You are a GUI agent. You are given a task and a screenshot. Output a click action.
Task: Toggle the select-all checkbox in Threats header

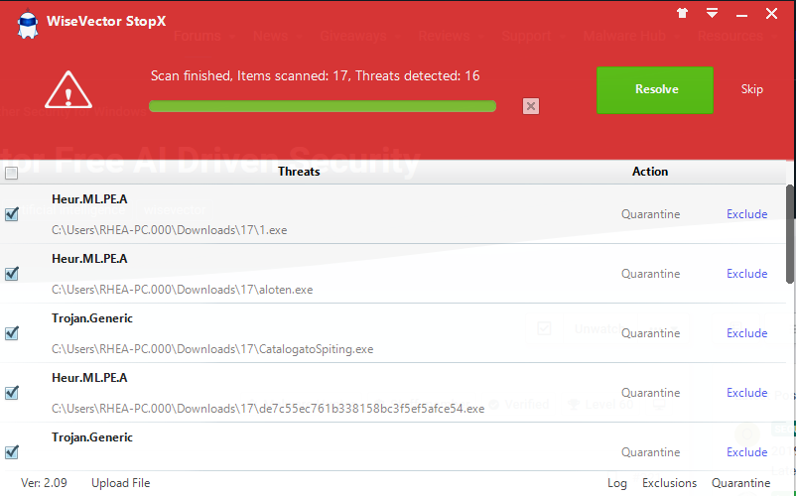click(x=11, y=173)
